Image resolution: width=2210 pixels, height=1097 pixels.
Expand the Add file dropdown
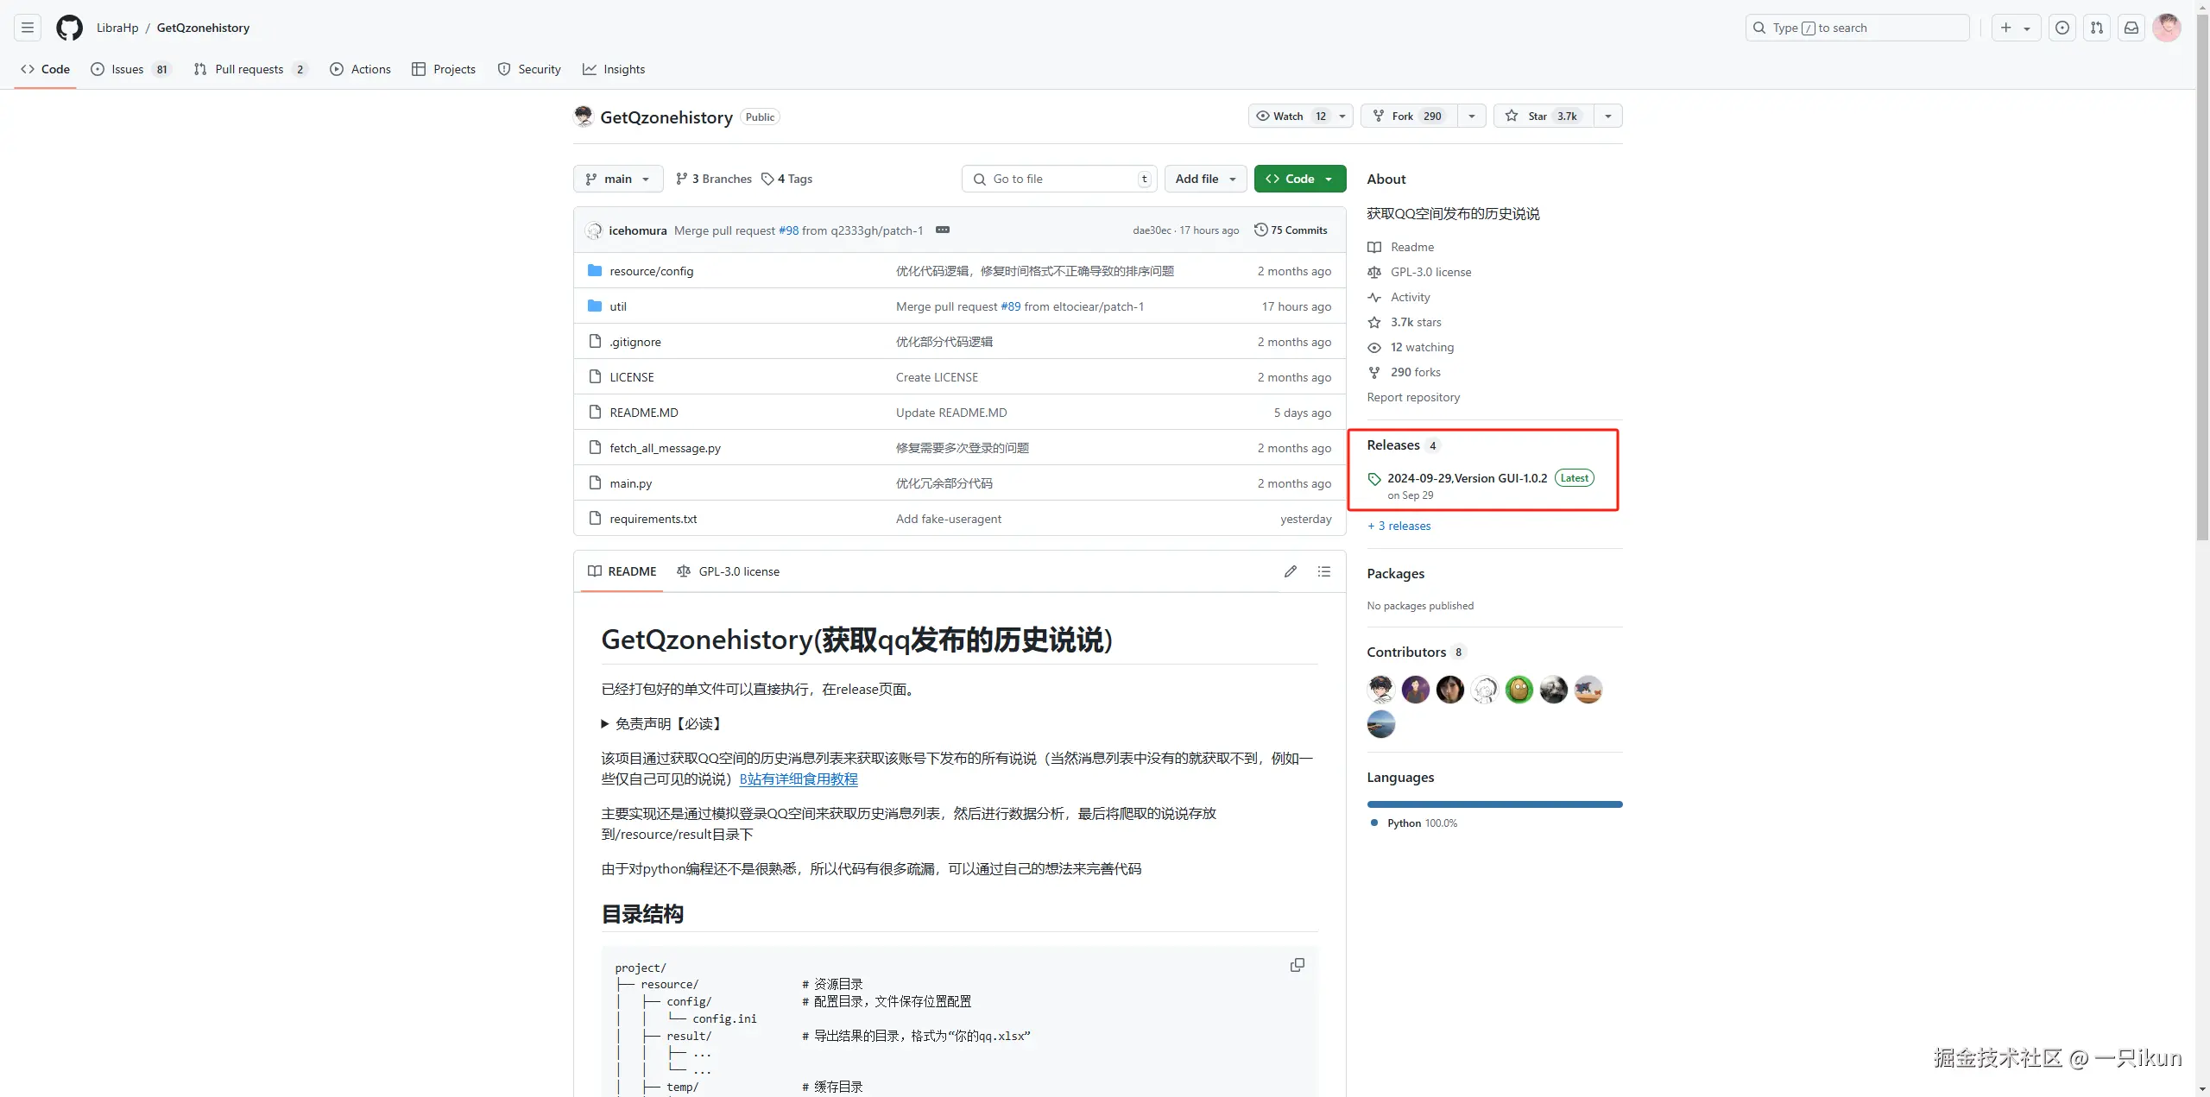pos(1205,179)
